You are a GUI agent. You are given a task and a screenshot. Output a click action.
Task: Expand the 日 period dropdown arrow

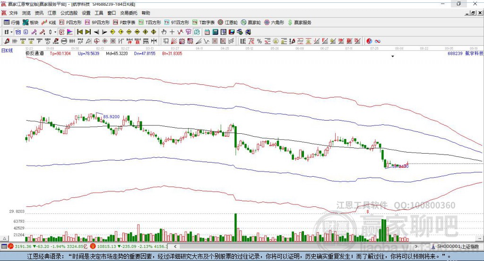[11, 32]
